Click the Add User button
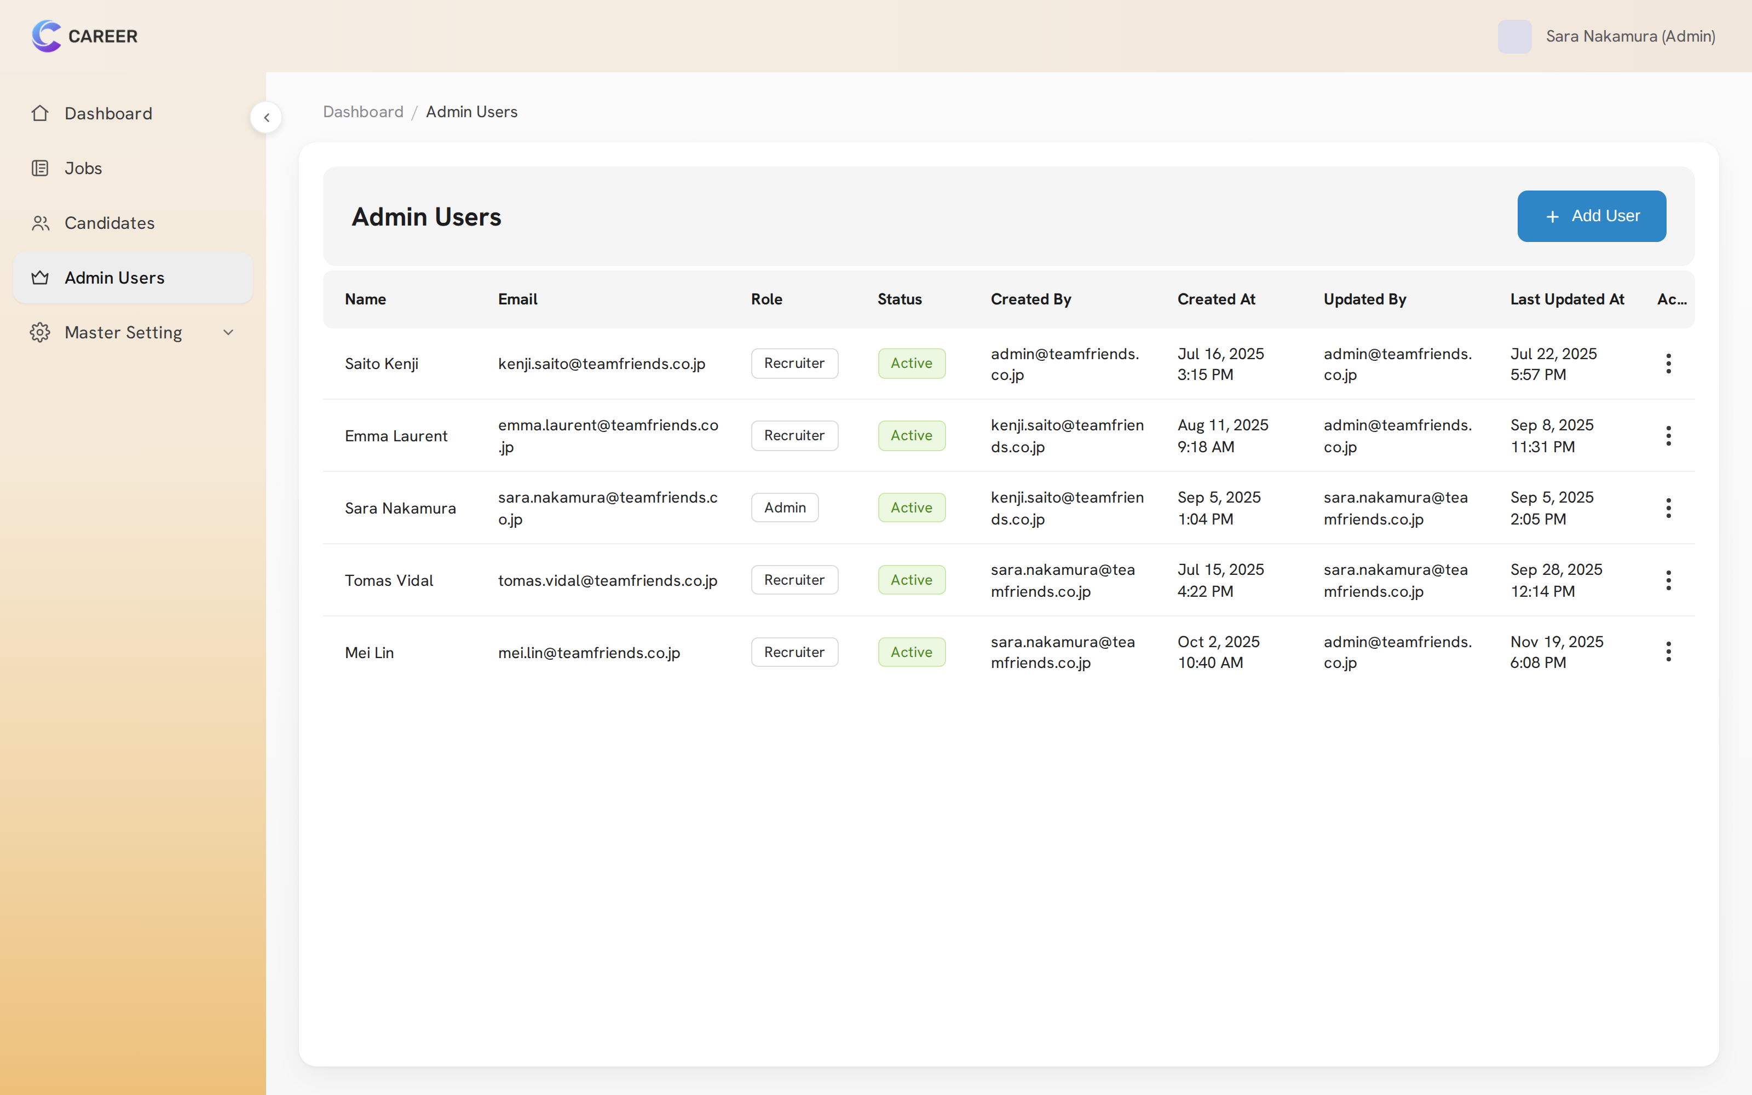Screen dimensions: 1752x1095 tap(1591, 216)
